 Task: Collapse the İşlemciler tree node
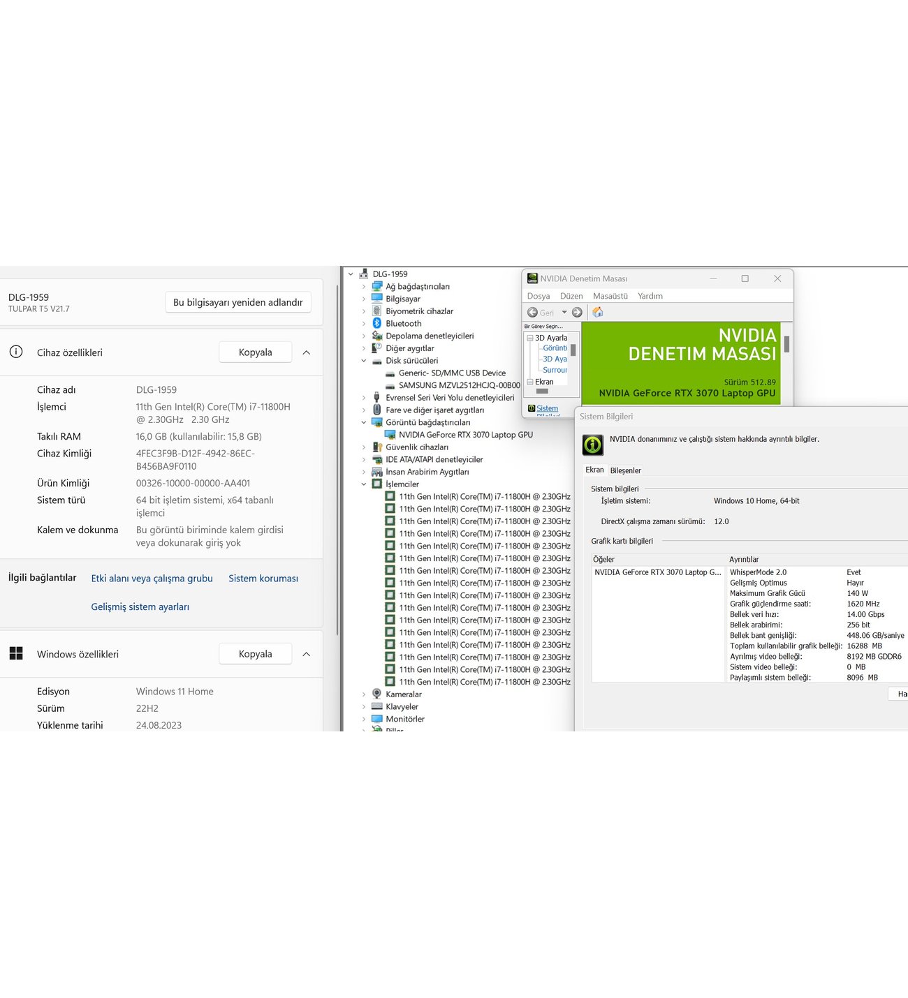pos(364,484)
